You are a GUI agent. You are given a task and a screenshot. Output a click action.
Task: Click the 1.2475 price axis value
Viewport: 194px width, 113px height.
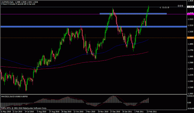click(x=191, y=69)
